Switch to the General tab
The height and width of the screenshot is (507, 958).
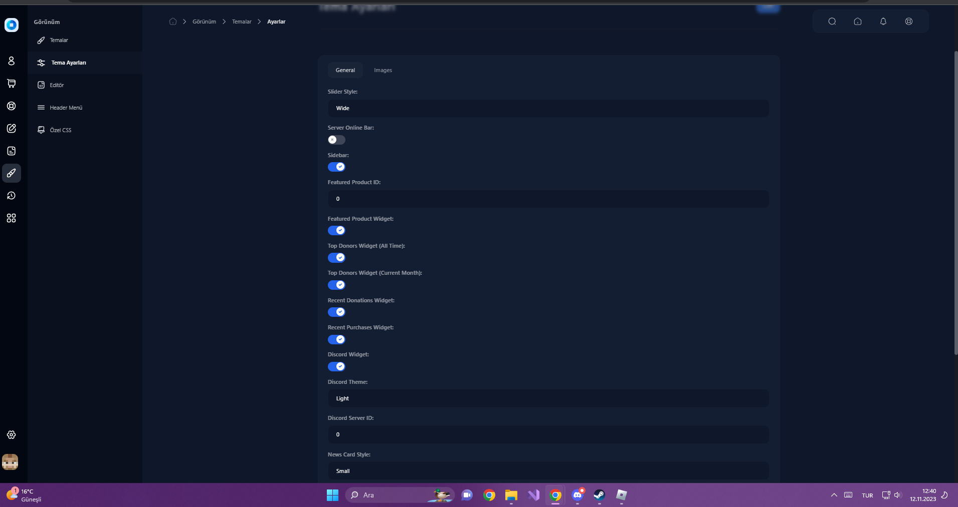point(345,70)
